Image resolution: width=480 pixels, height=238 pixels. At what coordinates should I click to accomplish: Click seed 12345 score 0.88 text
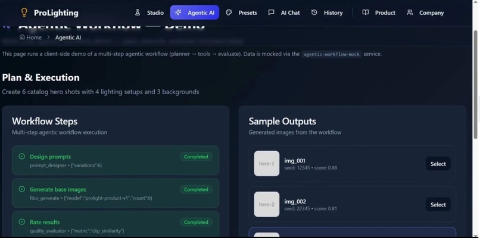pos(311,168)
